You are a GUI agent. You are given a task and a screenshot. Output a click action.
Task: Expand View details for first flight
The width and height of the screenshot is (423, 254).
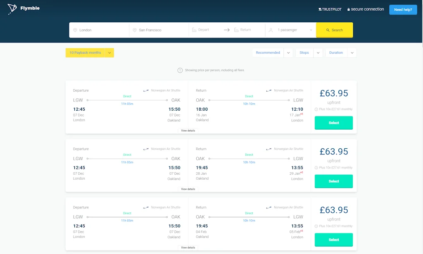(x=188, y=131)
